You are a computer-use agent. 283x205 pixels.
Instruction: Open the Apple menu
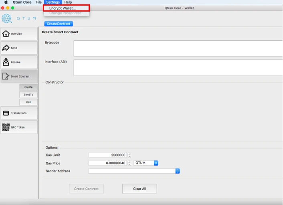[x=6, y=2]
